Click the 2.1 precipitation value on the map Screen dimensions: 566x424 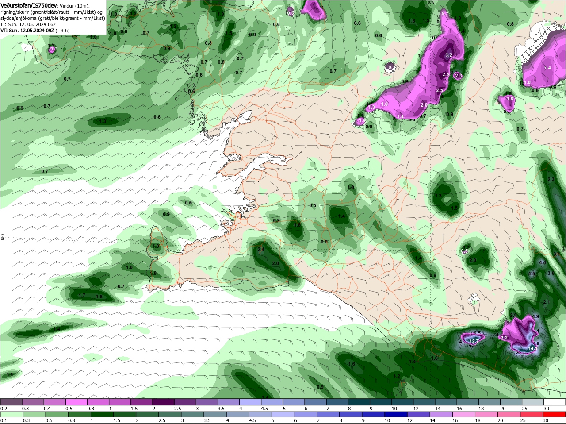coord(546,302)
